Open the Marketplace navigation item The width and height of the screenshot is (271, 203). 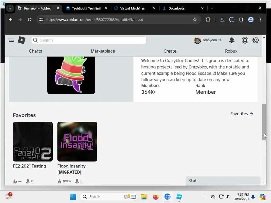103,51
